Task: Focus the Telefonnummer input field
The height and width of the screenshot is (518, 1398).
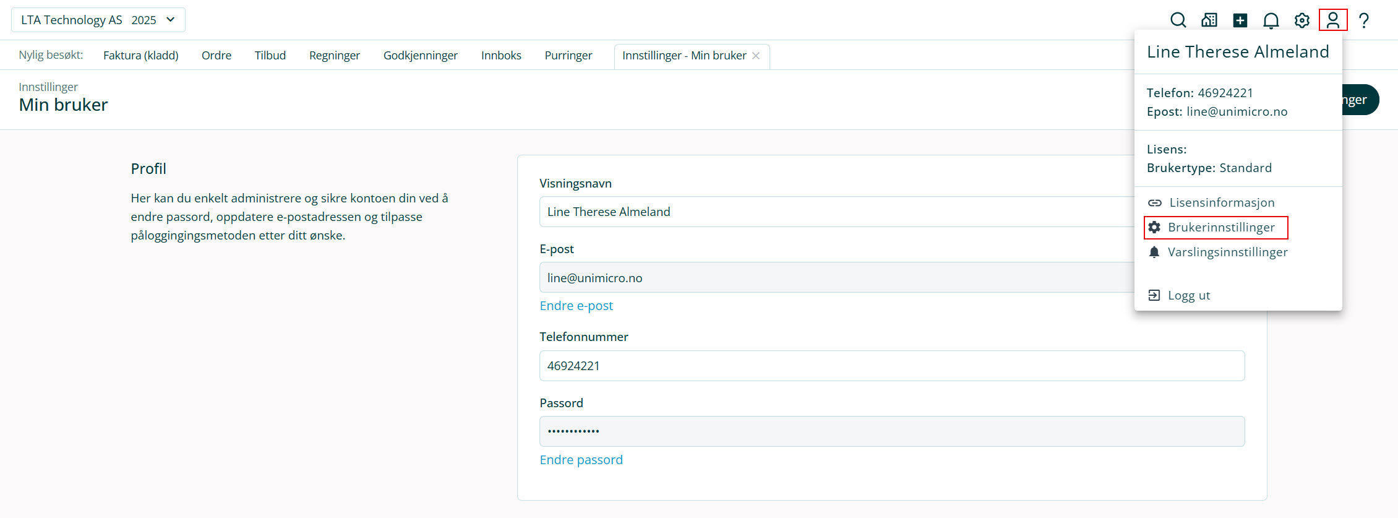Action: point(891,366)
